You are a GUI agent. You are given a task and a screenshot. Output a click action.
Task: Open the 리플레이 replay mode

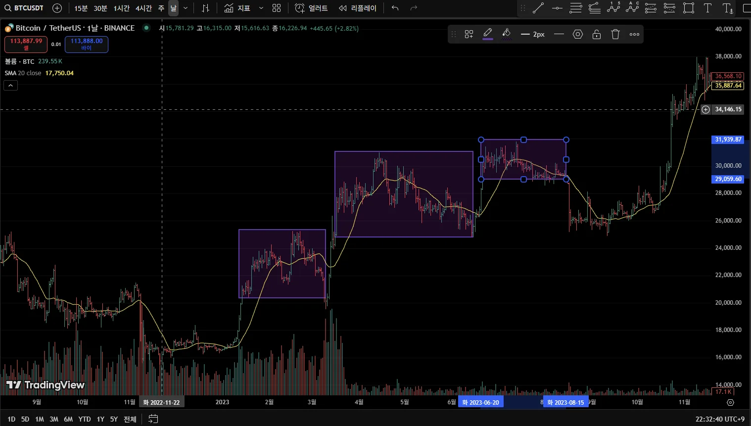(358, 8)
